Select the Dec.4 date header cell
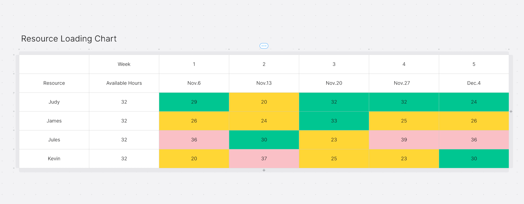Screen dimensions: 524x204 pos(473,83)
